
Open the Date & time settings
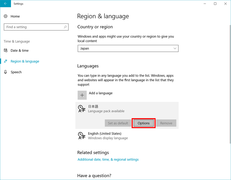click(x=20, y=51)
